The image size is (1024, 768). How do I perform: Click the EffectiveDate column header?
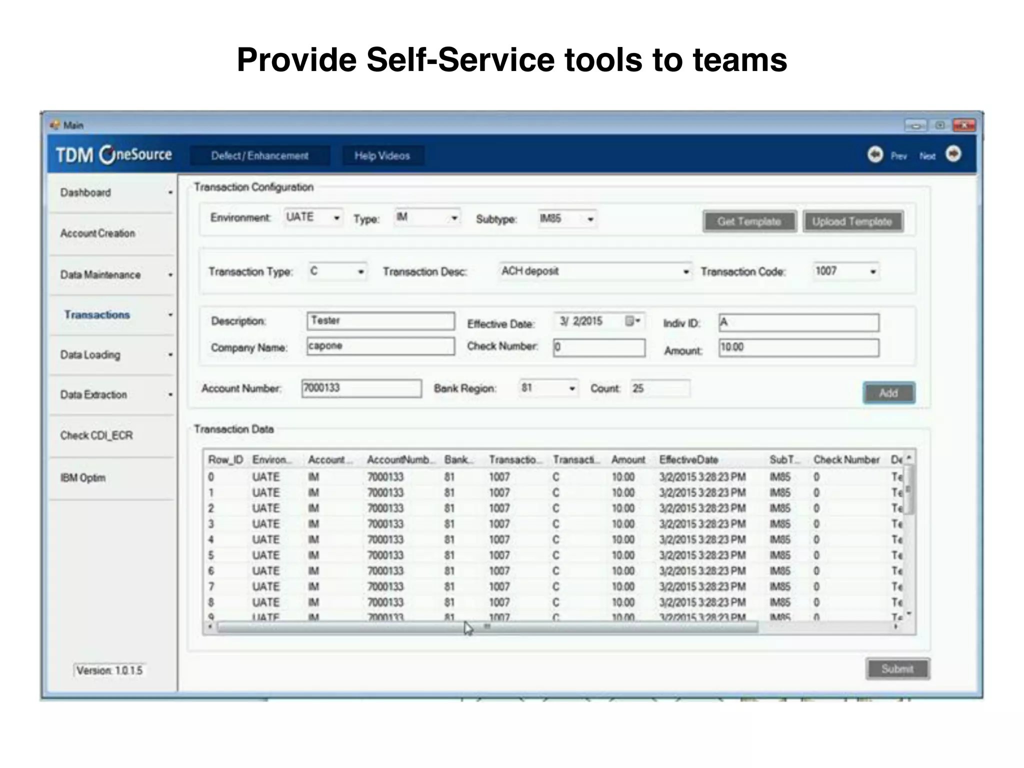click(688, 459)
